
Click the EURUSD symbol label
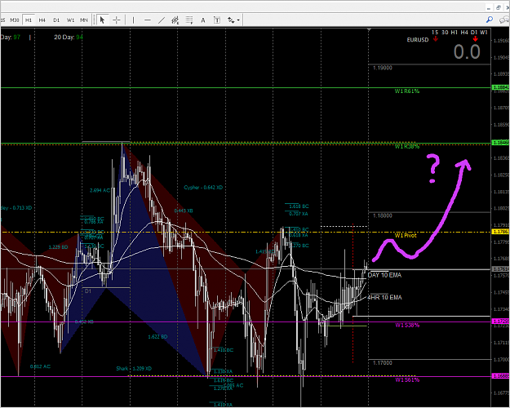coord(418,40)
